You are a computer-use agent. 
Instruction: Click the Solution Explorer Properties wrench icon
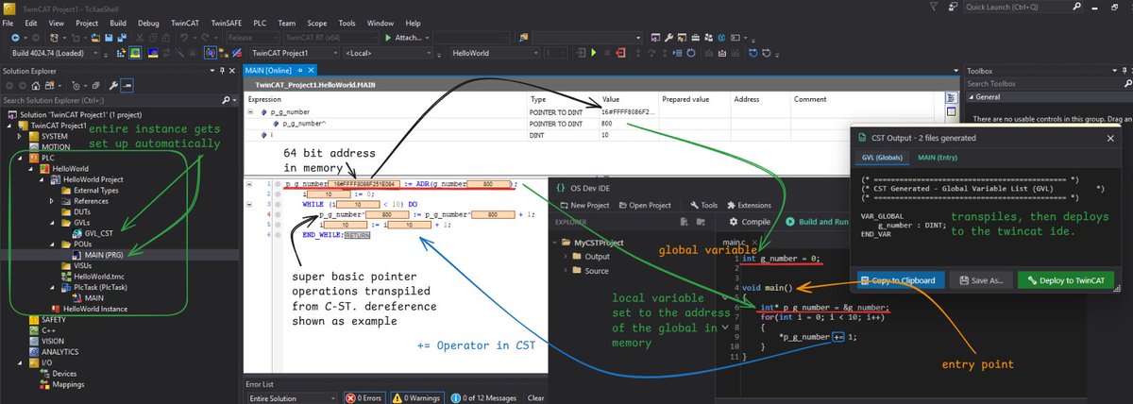click(113, 86)
